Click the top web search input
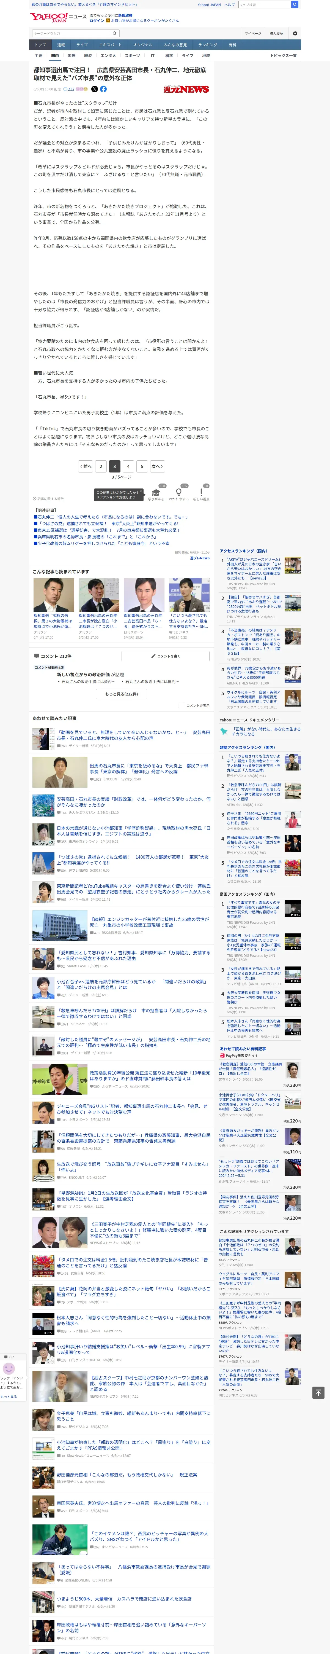The image size is (330, 1654). 265,4
